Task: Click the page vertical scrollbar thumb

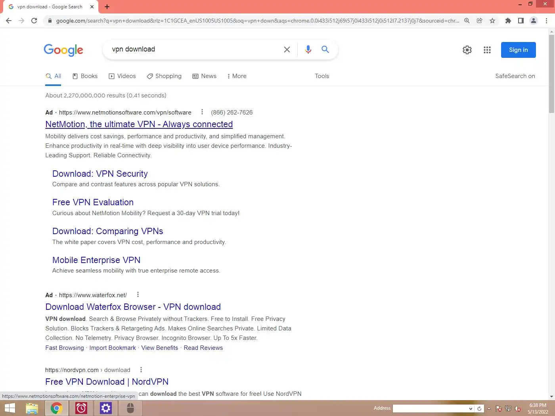Action: (x=551, y=74)
